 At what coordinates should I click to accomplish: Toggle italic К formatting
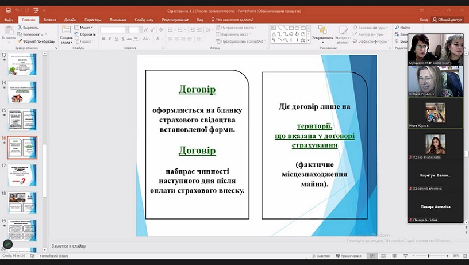pos(110,39)
